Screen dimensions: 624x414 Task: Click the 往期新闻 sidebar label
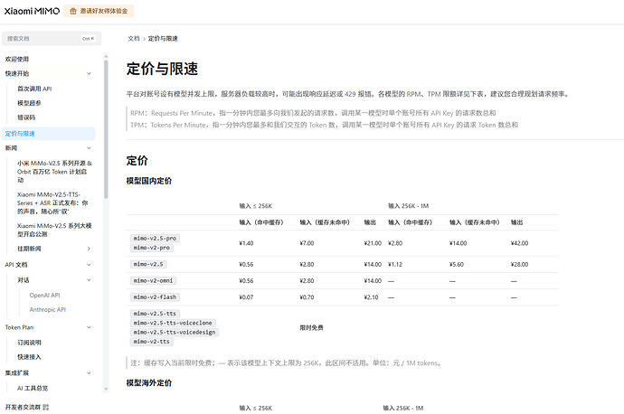pyautogui.click(x=29, y=249)
